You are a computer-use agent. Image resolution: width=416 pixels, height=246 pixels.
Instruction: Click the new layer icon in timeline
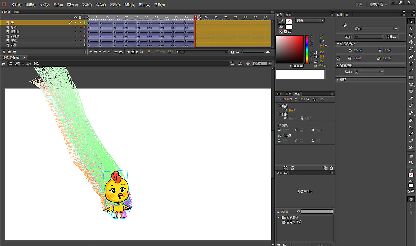(4, 52)
